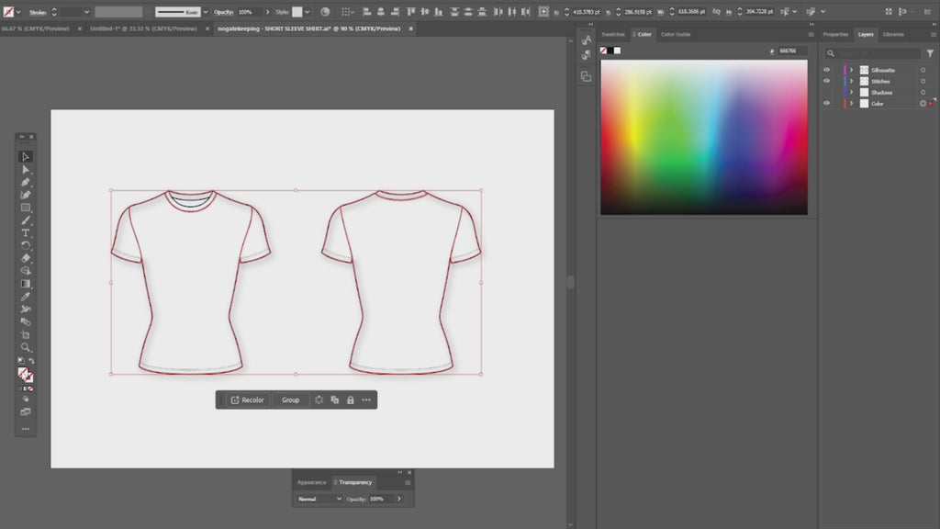Screen dimensions: 940x529
Task: Open Recolor Artwork from the task bar
Action: point(248,400)
